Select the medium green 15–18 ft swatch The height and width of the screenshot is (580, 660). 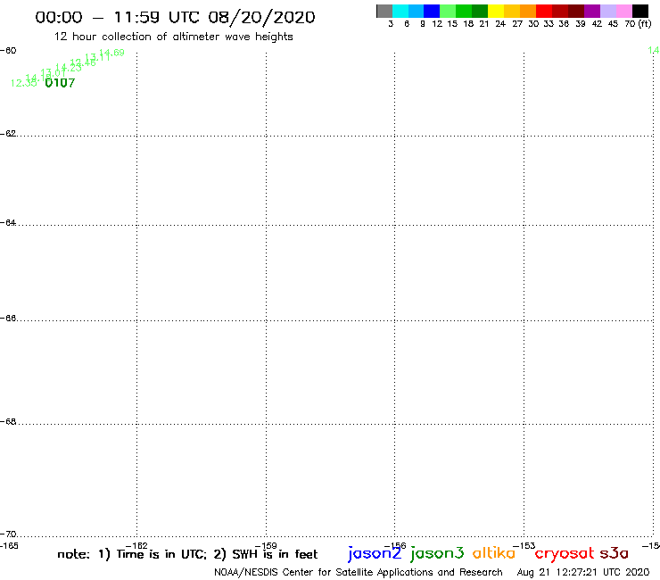click(x=464, y=11)
